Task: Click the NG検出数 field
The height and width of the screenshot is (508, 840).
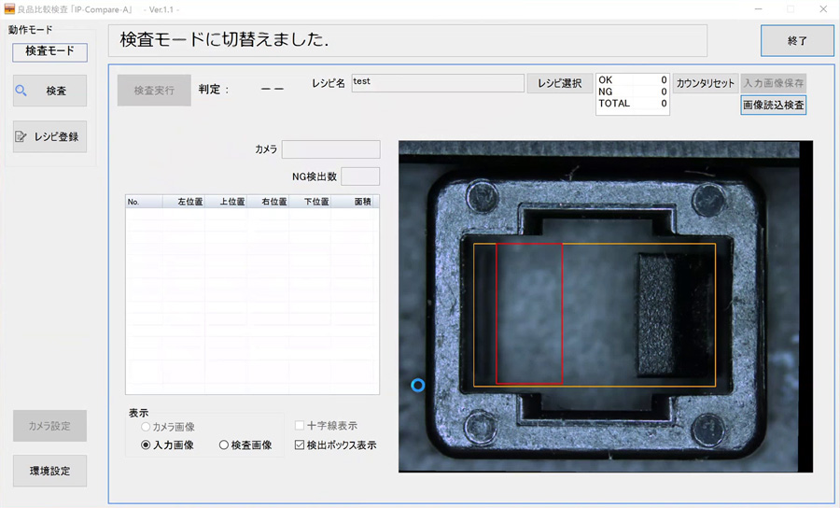Action: click(360, 176)
